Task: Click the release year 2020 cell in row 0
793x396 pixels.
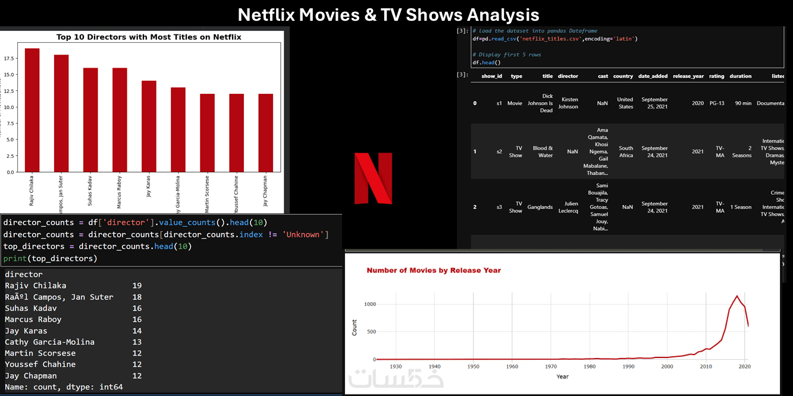Action: pos(698,103)
